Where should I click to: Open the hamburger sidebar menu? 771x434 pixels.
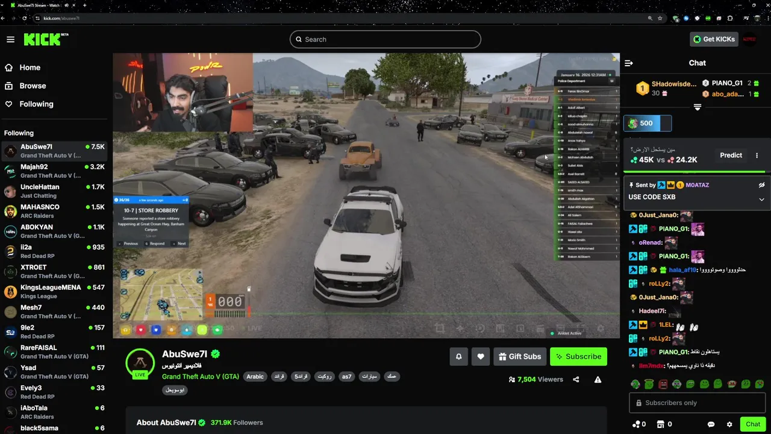click(10, 39)
